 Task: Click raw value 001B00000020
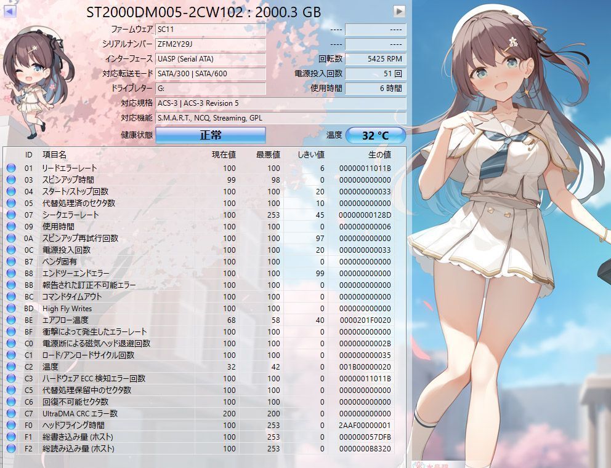pyautogui.click(x=365, y=367)
